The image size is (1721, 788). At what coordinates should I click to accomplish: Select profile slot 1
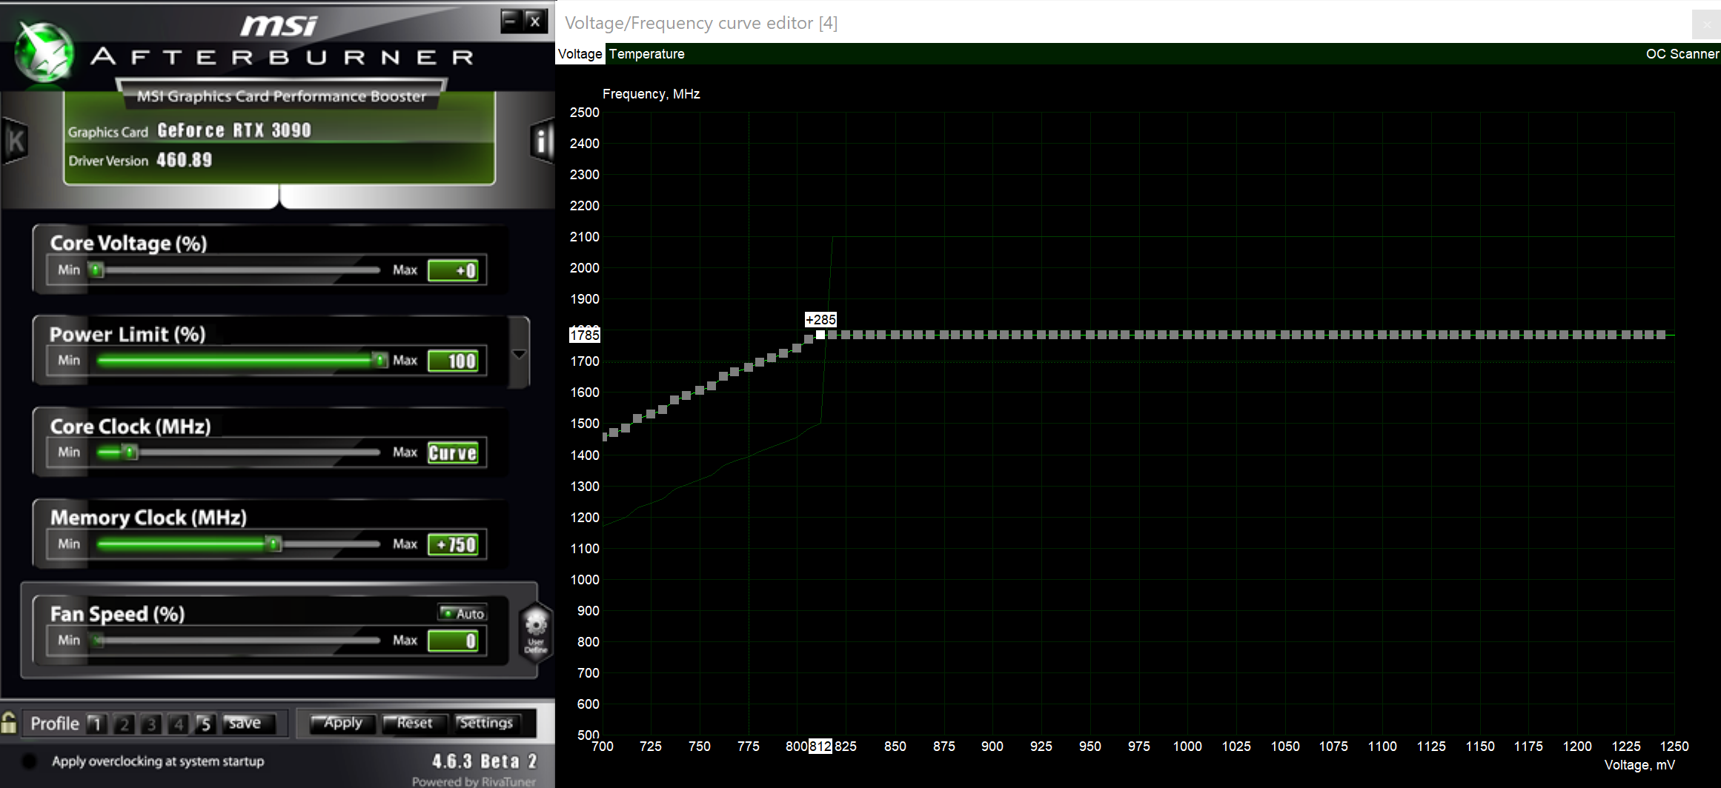96,724
